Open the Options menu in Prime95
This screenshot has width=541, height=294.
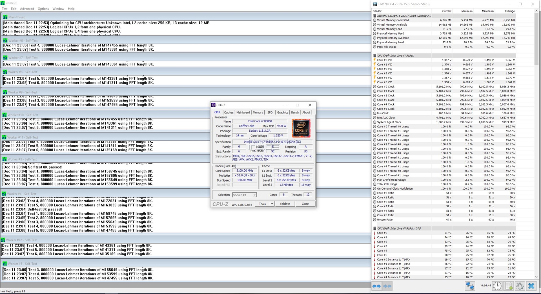click(x=43, y=9)
